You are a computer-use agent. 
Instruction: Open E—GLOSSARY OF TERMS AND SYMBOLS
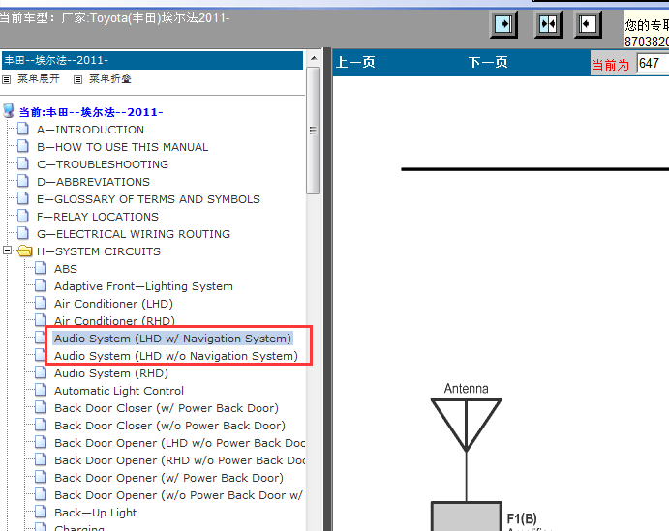(x=148, y=199)
